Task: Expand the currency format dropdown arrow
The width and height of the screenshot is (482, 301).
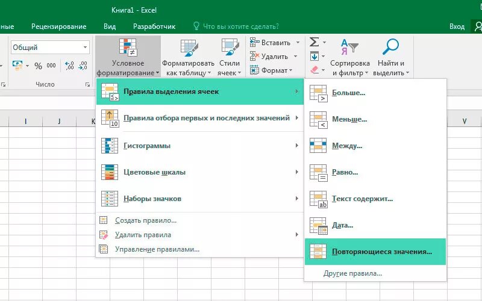Action: [27, 66]
